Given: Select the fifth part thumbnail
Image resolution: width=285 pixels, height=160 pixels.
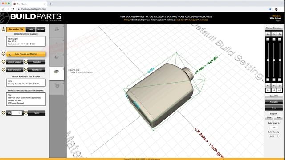Looking at the screenshot, I should 57,88.
